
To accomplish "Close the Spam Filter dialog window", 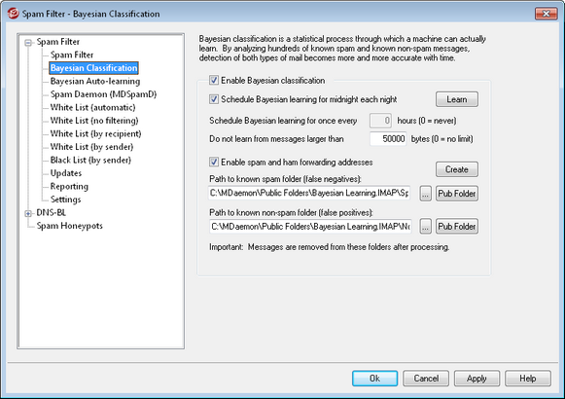I will tap(546, 14).
